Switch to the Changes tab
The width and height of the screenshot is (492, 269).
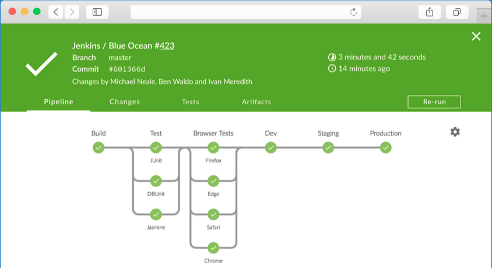[125, 101]
